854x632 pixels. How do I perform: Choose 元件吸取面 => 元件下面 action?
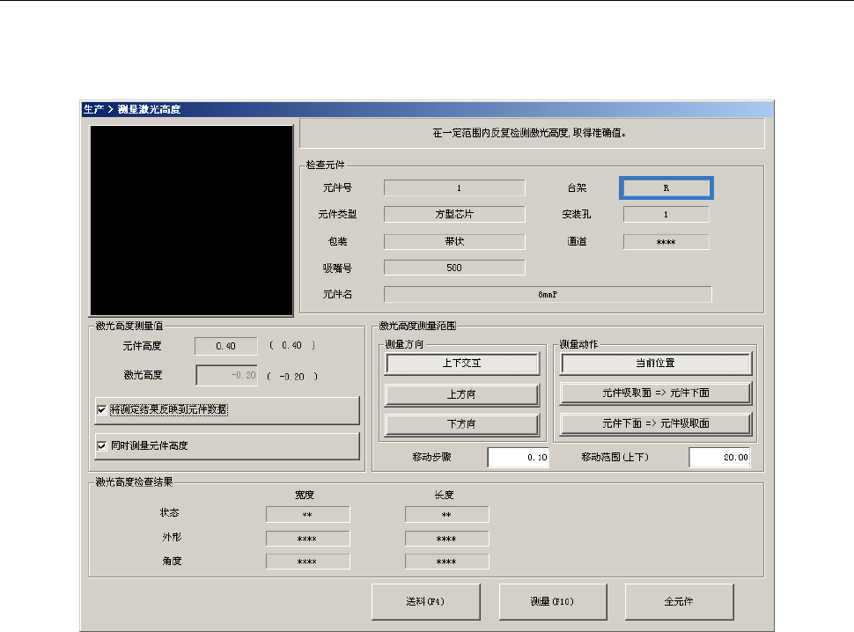(x=656, y=393)
